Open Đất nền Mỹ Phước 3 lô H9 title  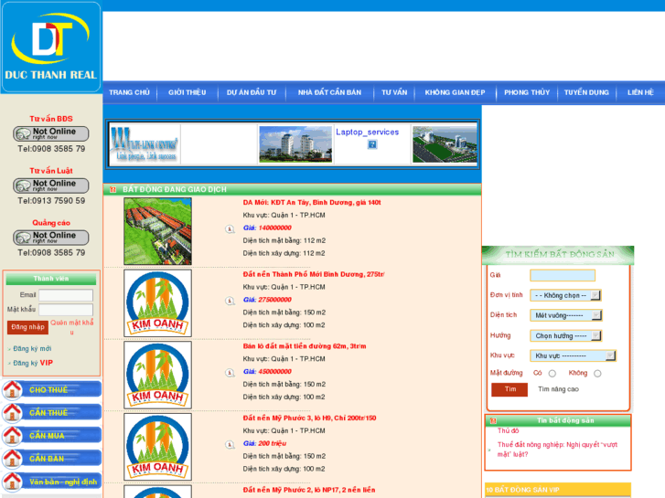[309, 418]
